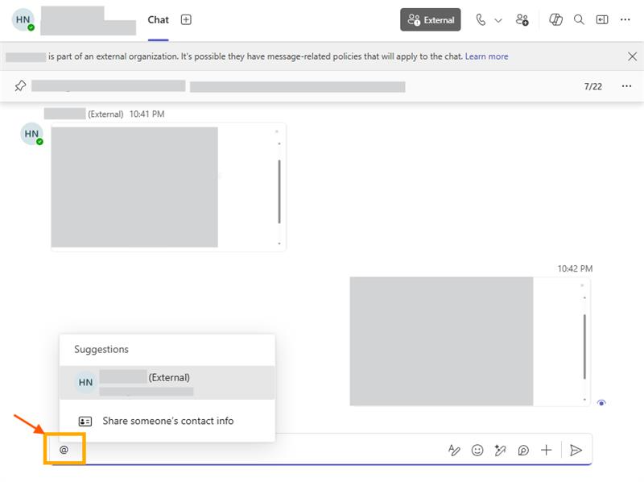Viewport: 644px width, 482px height.
Task: Open the Loop component chat bubble icon
Action: pos(523,451)
